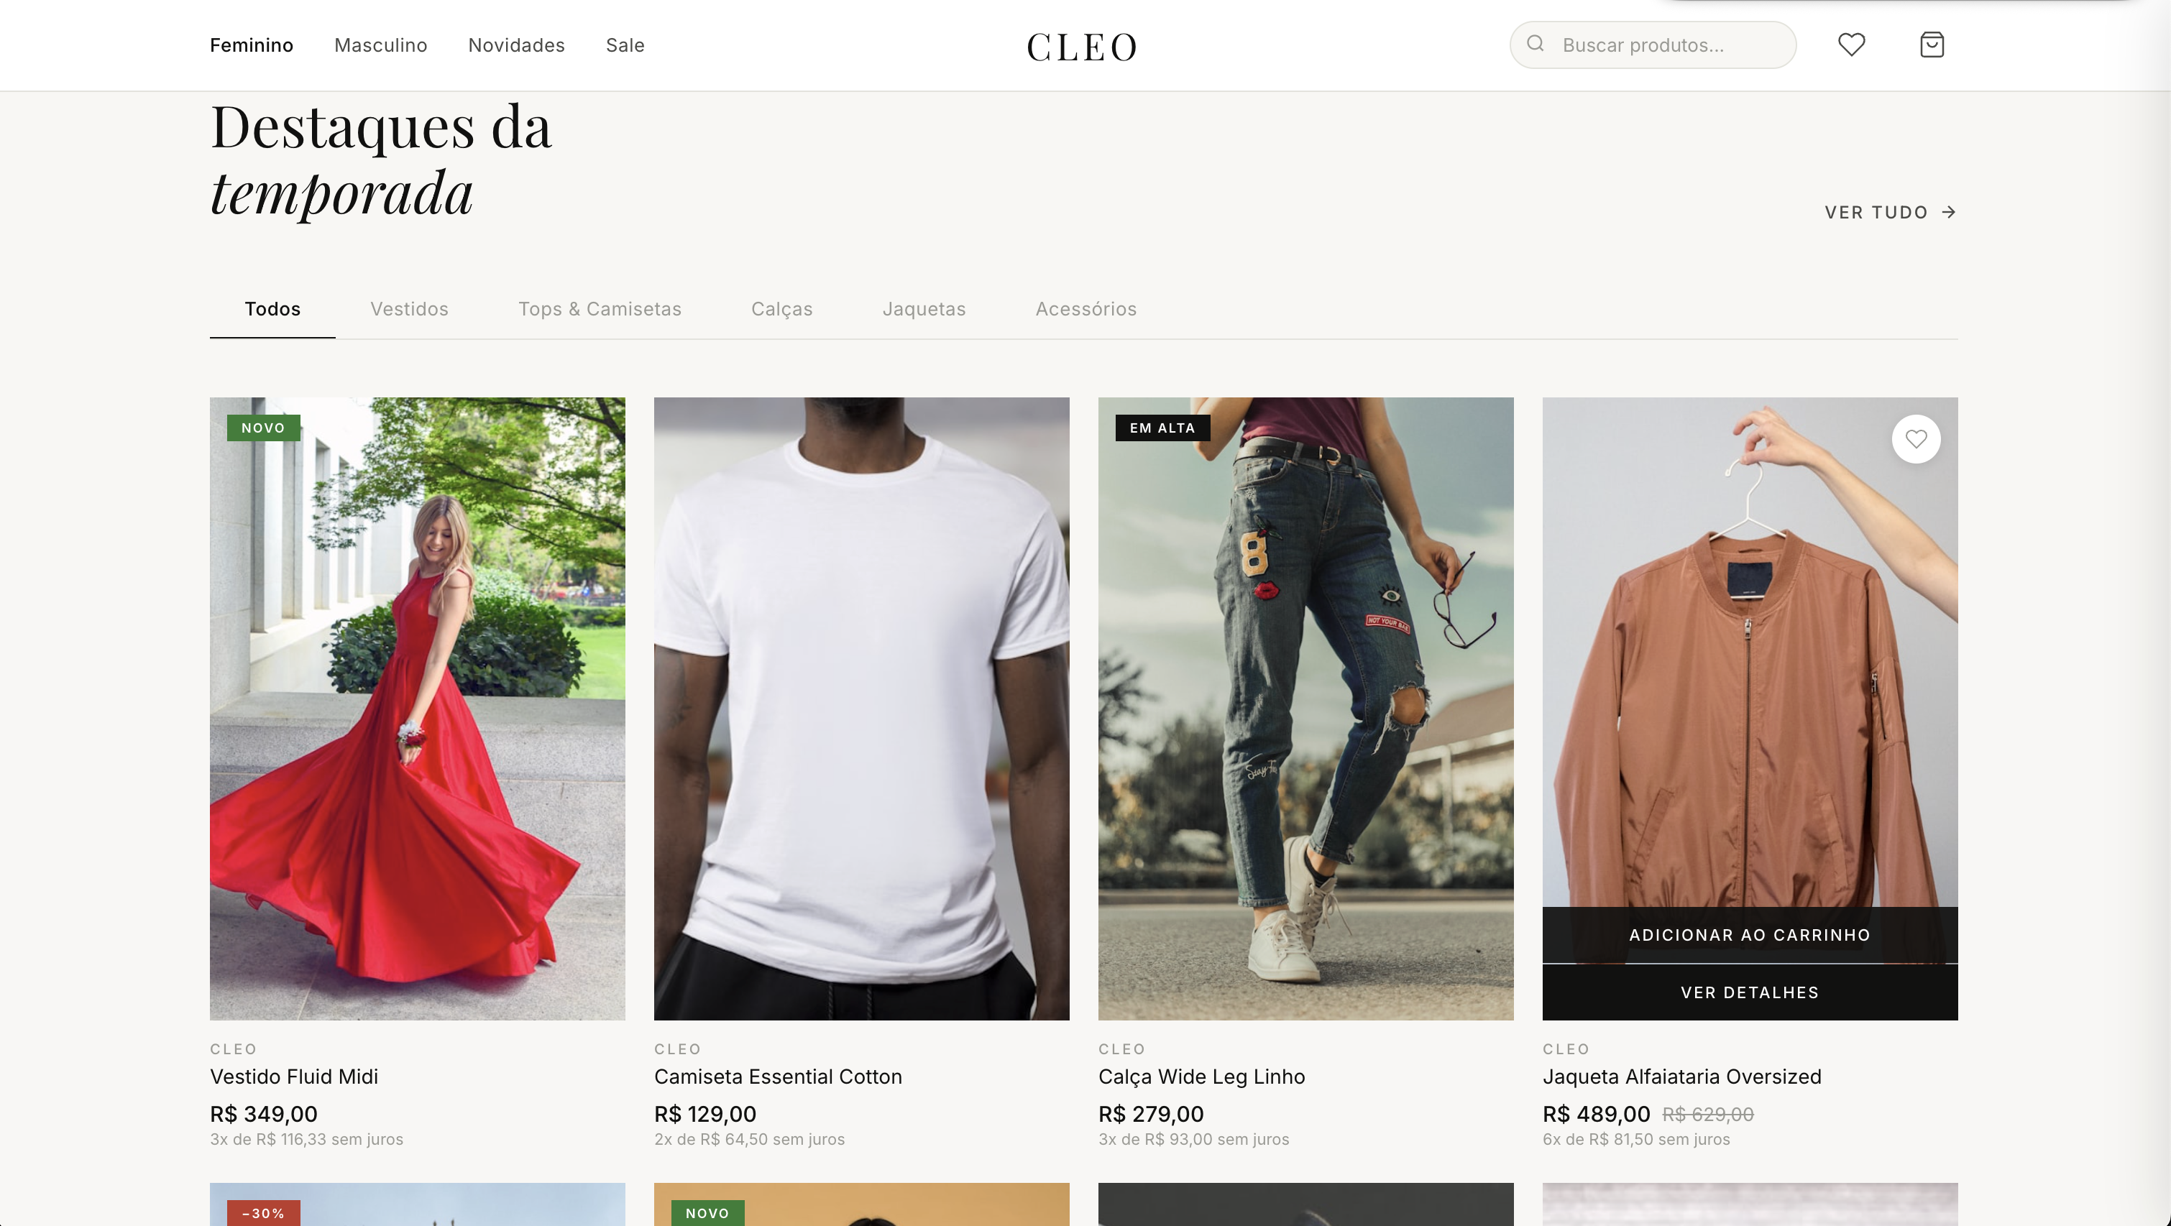Viewport: 2171px width, 1226px height.
Task: Switch to Tops & Camisetas tab
Action: pyautogui.click(x=600, y=309)
